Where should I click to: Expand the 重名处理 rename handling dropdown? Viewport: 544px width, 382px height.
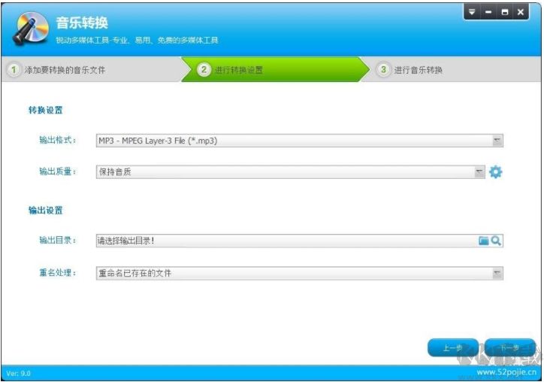pyautogui.click(x=497, y=273)
